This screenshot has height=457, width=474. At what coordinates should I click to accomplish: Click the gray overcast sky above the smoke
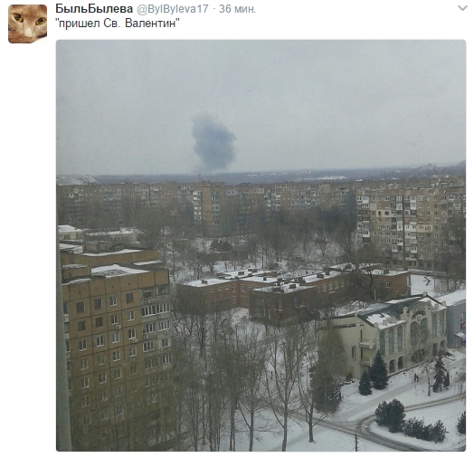(260, 76)
